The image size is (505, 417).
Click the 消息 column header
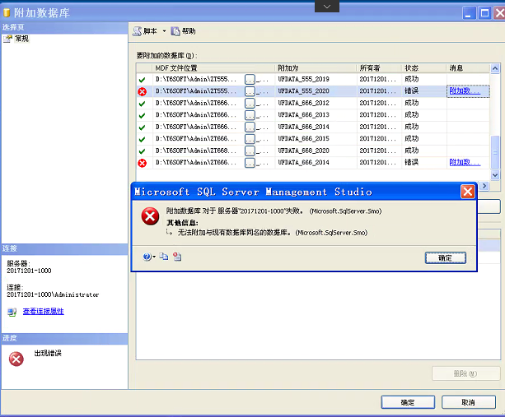coord(468,67)
